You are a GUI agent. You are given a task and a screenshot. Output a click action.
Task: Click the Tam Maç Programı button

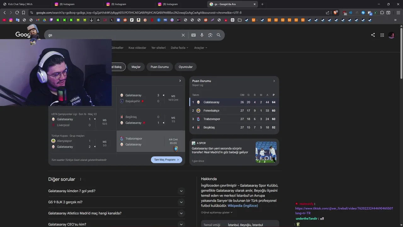[x=167, y=160]
